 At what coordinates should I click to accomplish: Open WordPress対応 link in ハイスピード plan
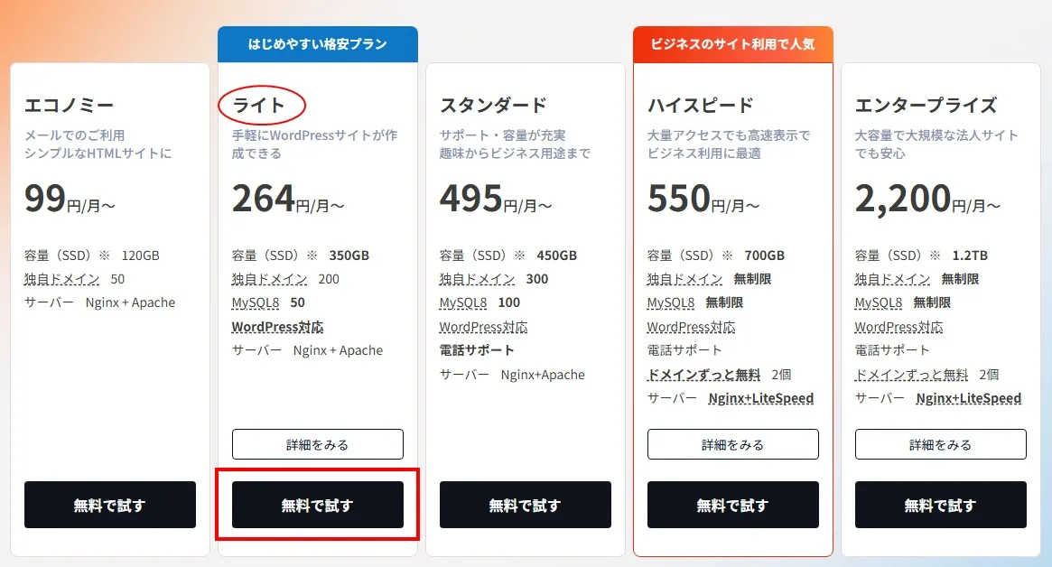691,327
